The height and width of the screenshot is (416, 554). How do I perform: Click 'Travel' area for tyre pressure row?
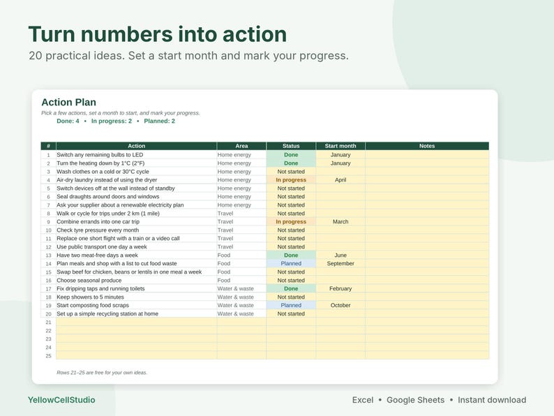[x=241, y=230]
